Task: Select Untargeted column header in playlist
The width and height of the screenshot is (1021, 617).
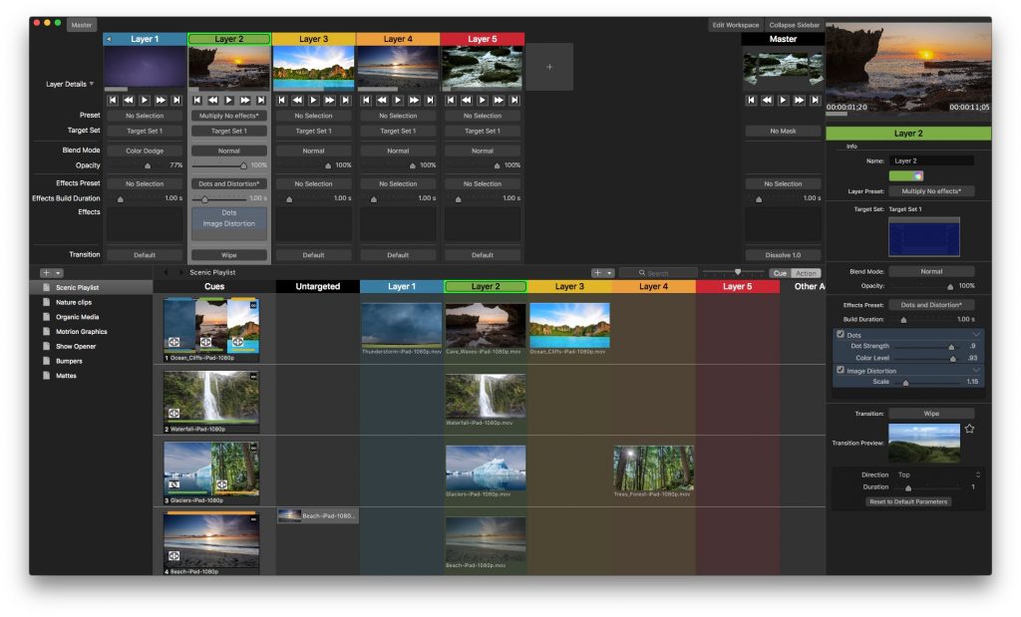Action: click(x=318, y=286)
